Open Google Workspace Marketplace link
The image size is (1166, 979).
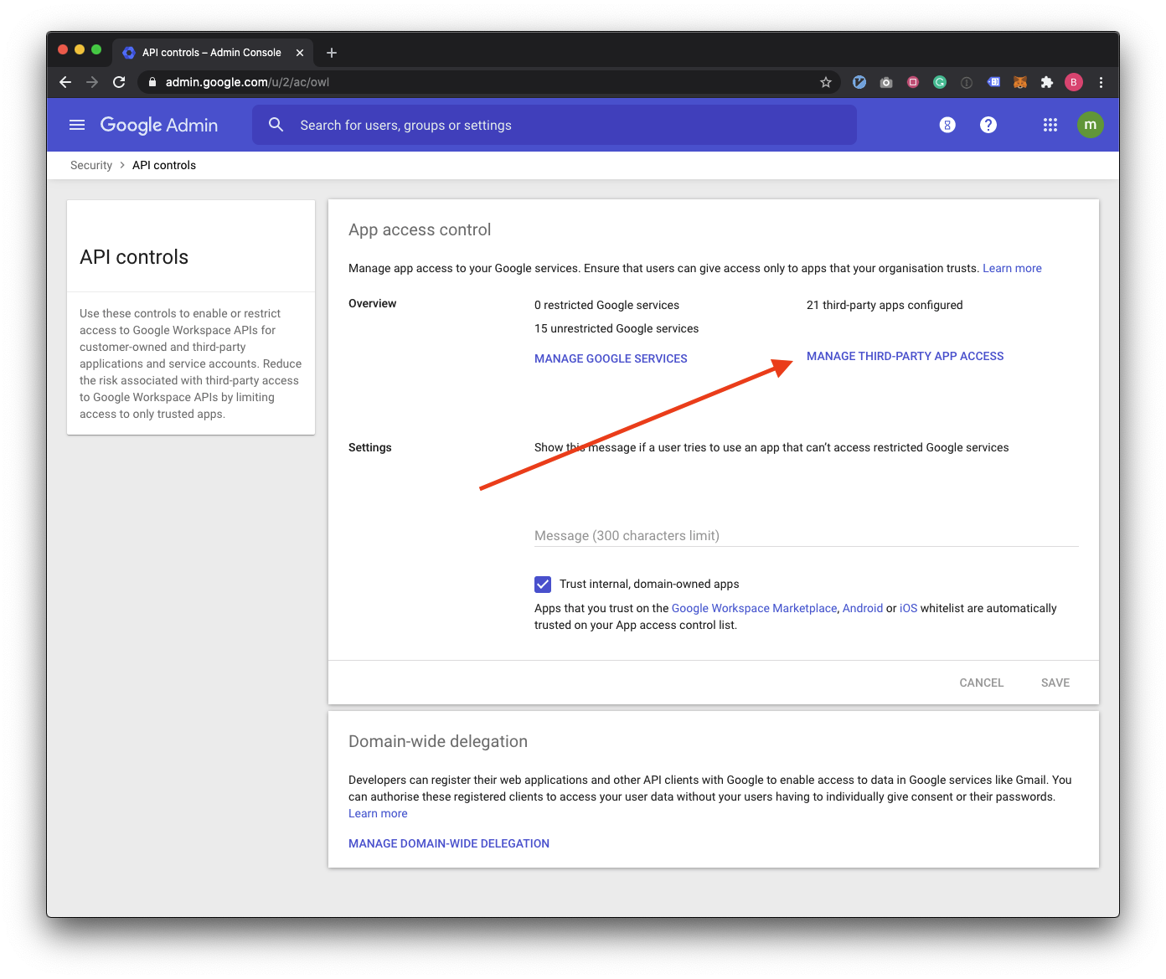754,608
